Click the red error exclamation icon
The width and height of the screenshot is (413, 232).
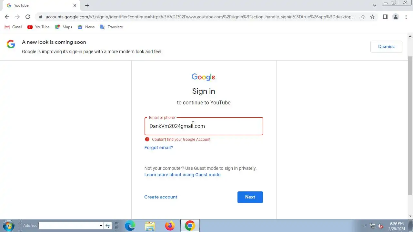click(147, 139)
